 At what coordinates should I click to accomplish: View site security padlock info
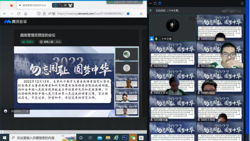click(x=44, y=14)
